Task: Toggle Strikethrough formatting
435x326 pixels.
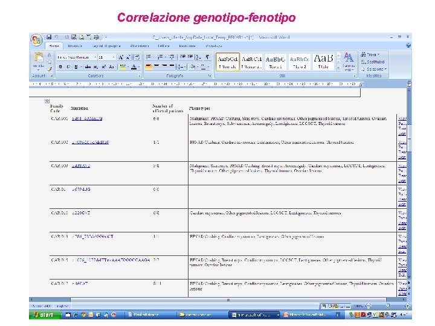Action: coord(88,67)
